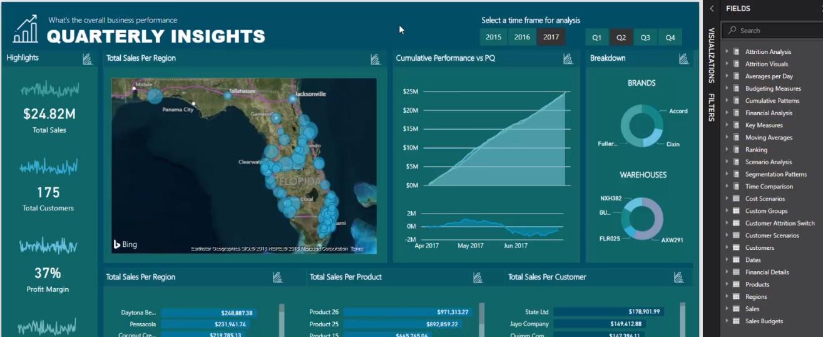Expand the Budgeting Measures table
This screenshot has height=337, width=823.
727,88
